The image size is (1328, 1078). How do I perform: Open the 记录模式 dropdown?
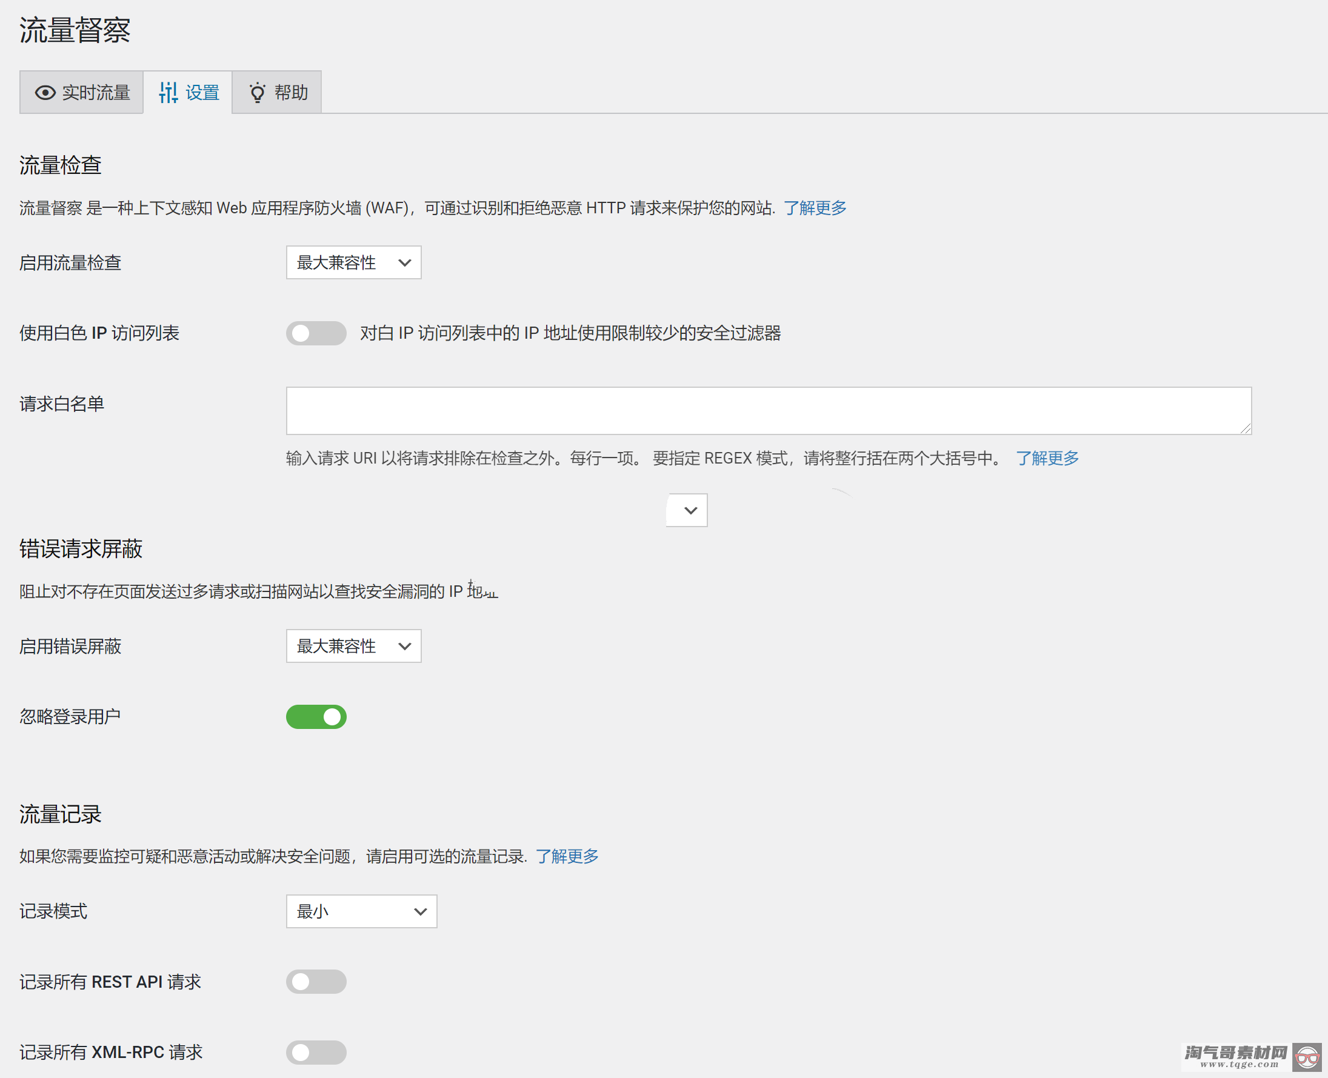(x=361, y=911)
